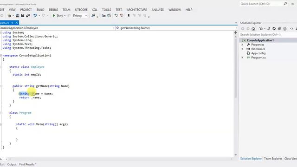Viewport: 297px width, 167px height.
Task: Click the Redo arrow icon
Action: (44, 15)
